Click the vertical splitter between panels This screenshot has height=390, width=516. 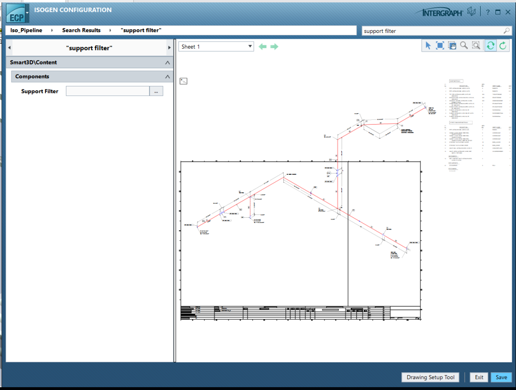tap(175, 200)
